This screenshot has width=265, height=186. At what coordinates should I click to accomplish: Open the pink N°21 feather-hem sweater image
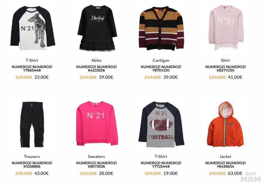tap(226, 28)
